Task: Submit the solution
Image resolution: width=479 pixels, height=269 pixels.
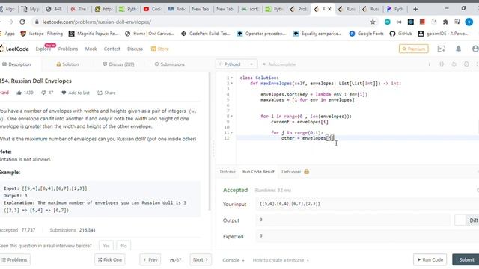Action: click(x=466, y=259)
